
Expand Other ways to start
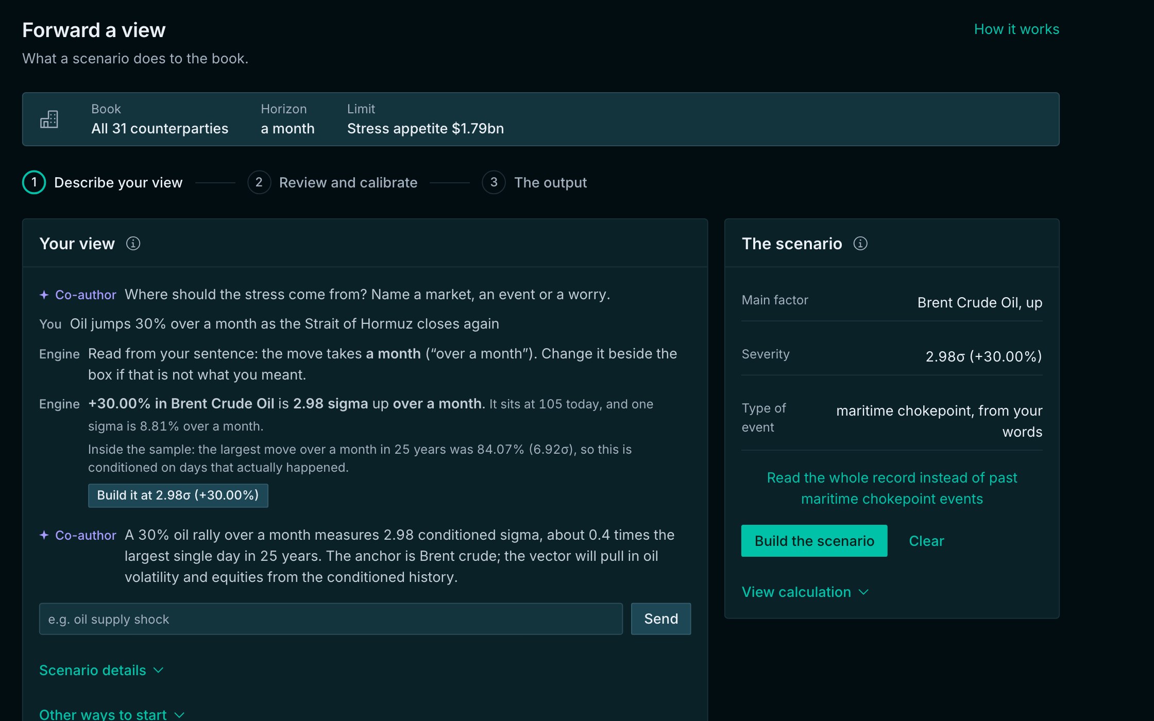point(112,714)
